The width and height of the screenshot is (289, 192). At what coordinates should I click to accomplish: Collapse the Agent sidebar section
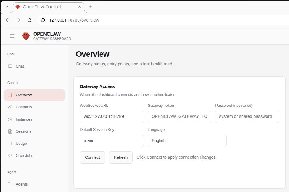(61, 172)
